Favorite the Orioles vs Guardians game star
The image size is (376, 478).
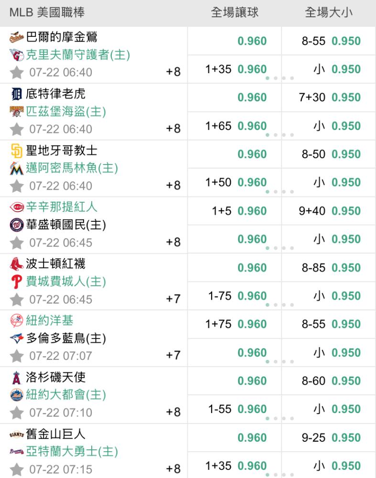pos(16,73)
